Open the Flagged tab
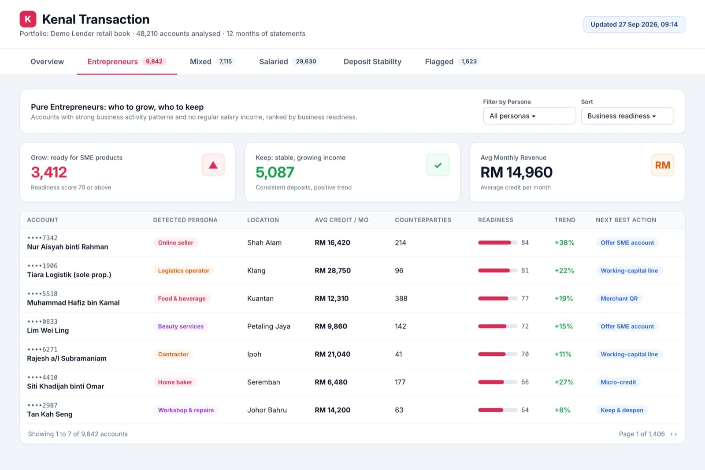Image resolution: width=705 pixels, height=470 pixels. [x=452, y=62]
